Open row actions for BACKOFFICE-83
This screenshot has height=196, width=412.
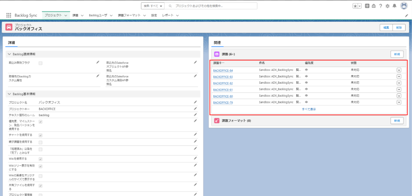coord(399,76)
